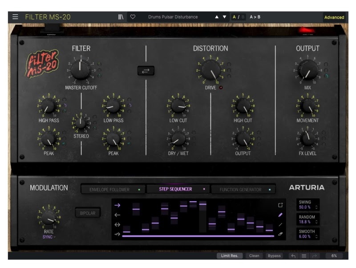Adjust the Swing value stepper arrows

[x=316, y=207]
